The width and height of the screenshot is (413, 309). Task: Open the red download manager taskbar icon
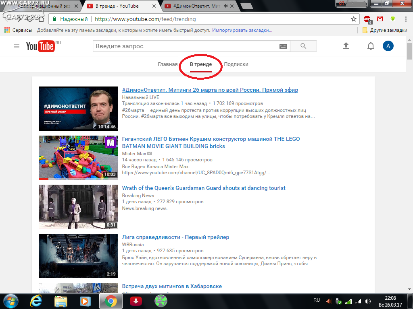pyautogui.click(x=136, y=301)
